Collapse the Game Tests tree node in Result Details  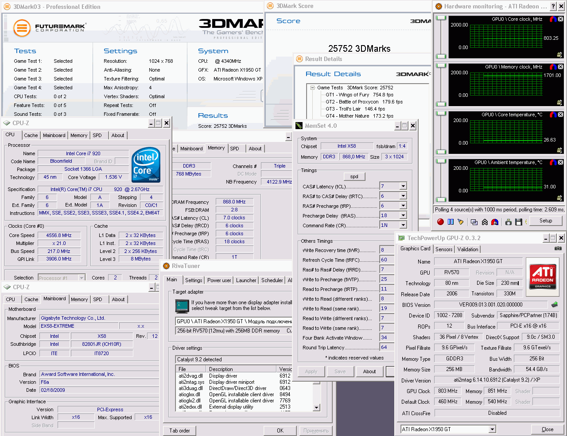[313, 88]
